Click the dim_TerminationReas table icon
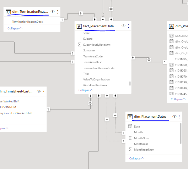This screenshot has width=188, height=169. coord(8,12)
